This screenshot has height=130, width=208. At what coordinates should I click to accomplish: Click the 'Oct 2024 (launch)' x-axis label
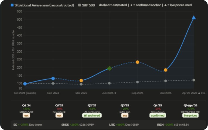25,93
